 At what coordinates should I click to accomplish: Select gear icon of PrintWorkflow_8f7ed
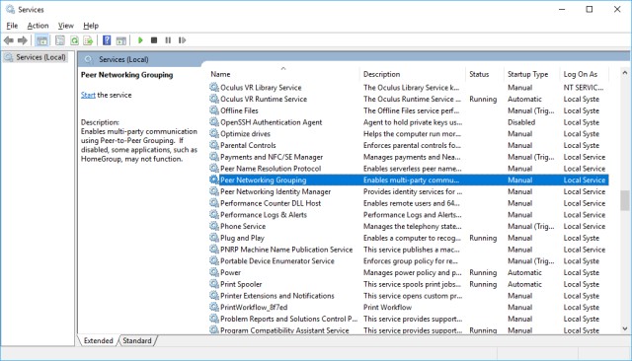(x=214, y=307)
